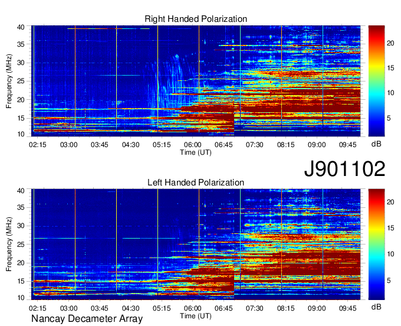
Task: Click the dB unit under top color bar
Action: (x=376, y=144)
